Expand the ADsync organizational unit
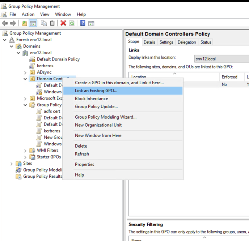The width and height of the screenshot is (249, 241). [25, 73]
